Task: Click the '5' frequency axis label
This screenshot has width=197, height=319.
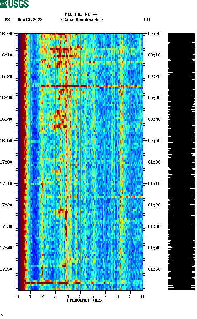Action: point(80,296)
